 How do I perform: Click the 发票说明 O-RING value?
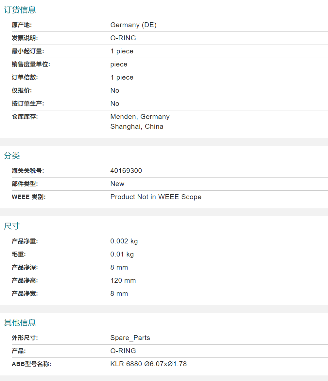pos(123,38)
